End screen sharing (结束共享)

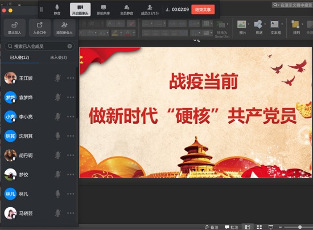203,10
